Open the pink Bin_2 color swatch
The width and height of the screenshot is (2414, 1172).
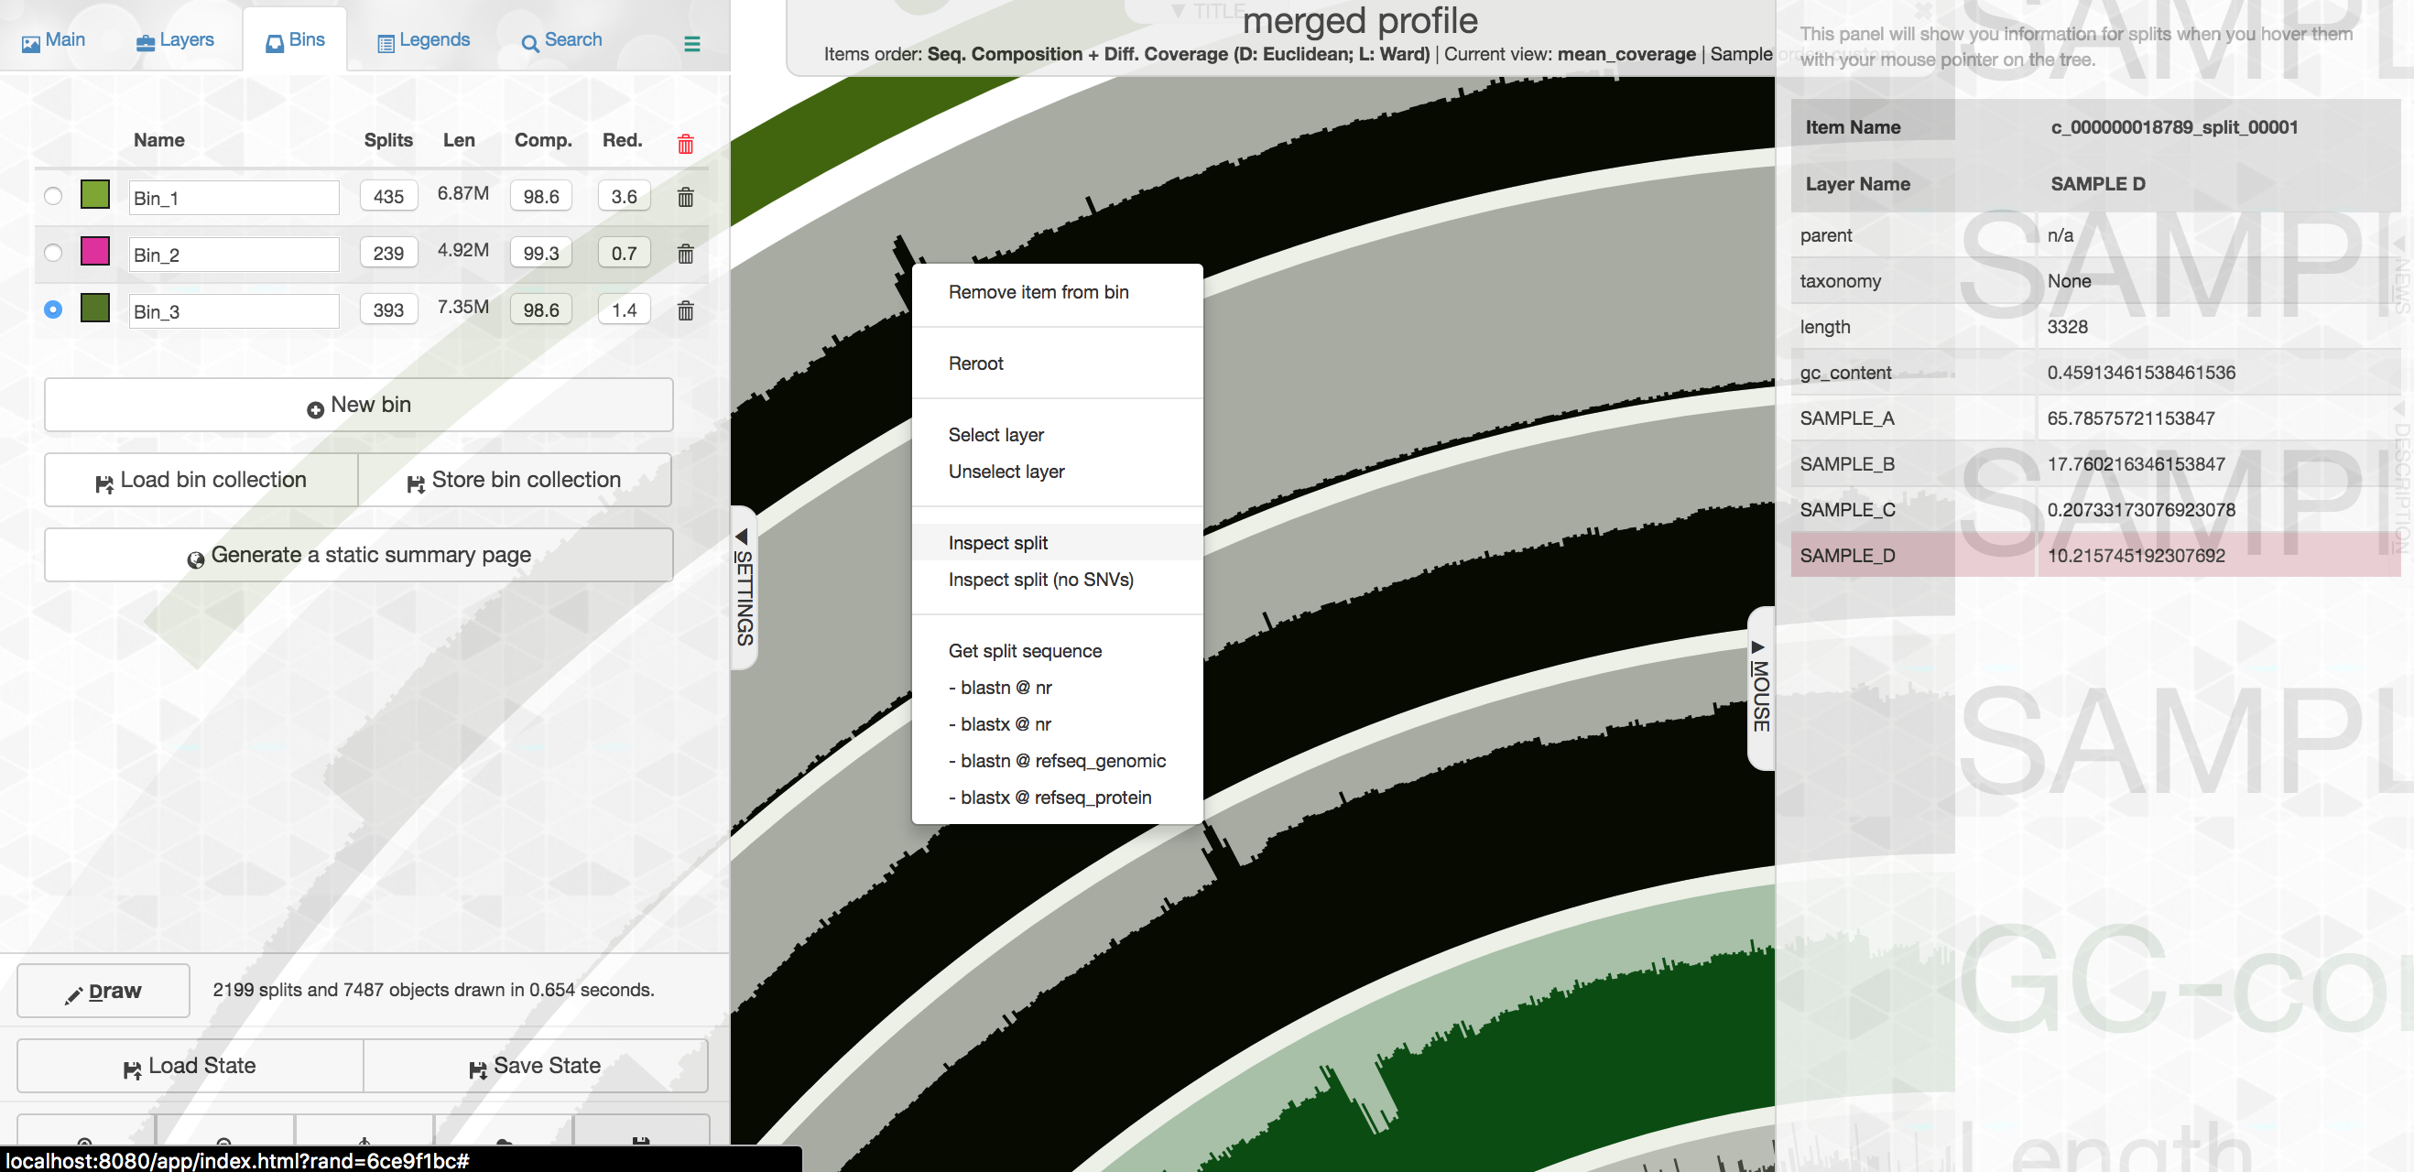(x=94, y=251)
